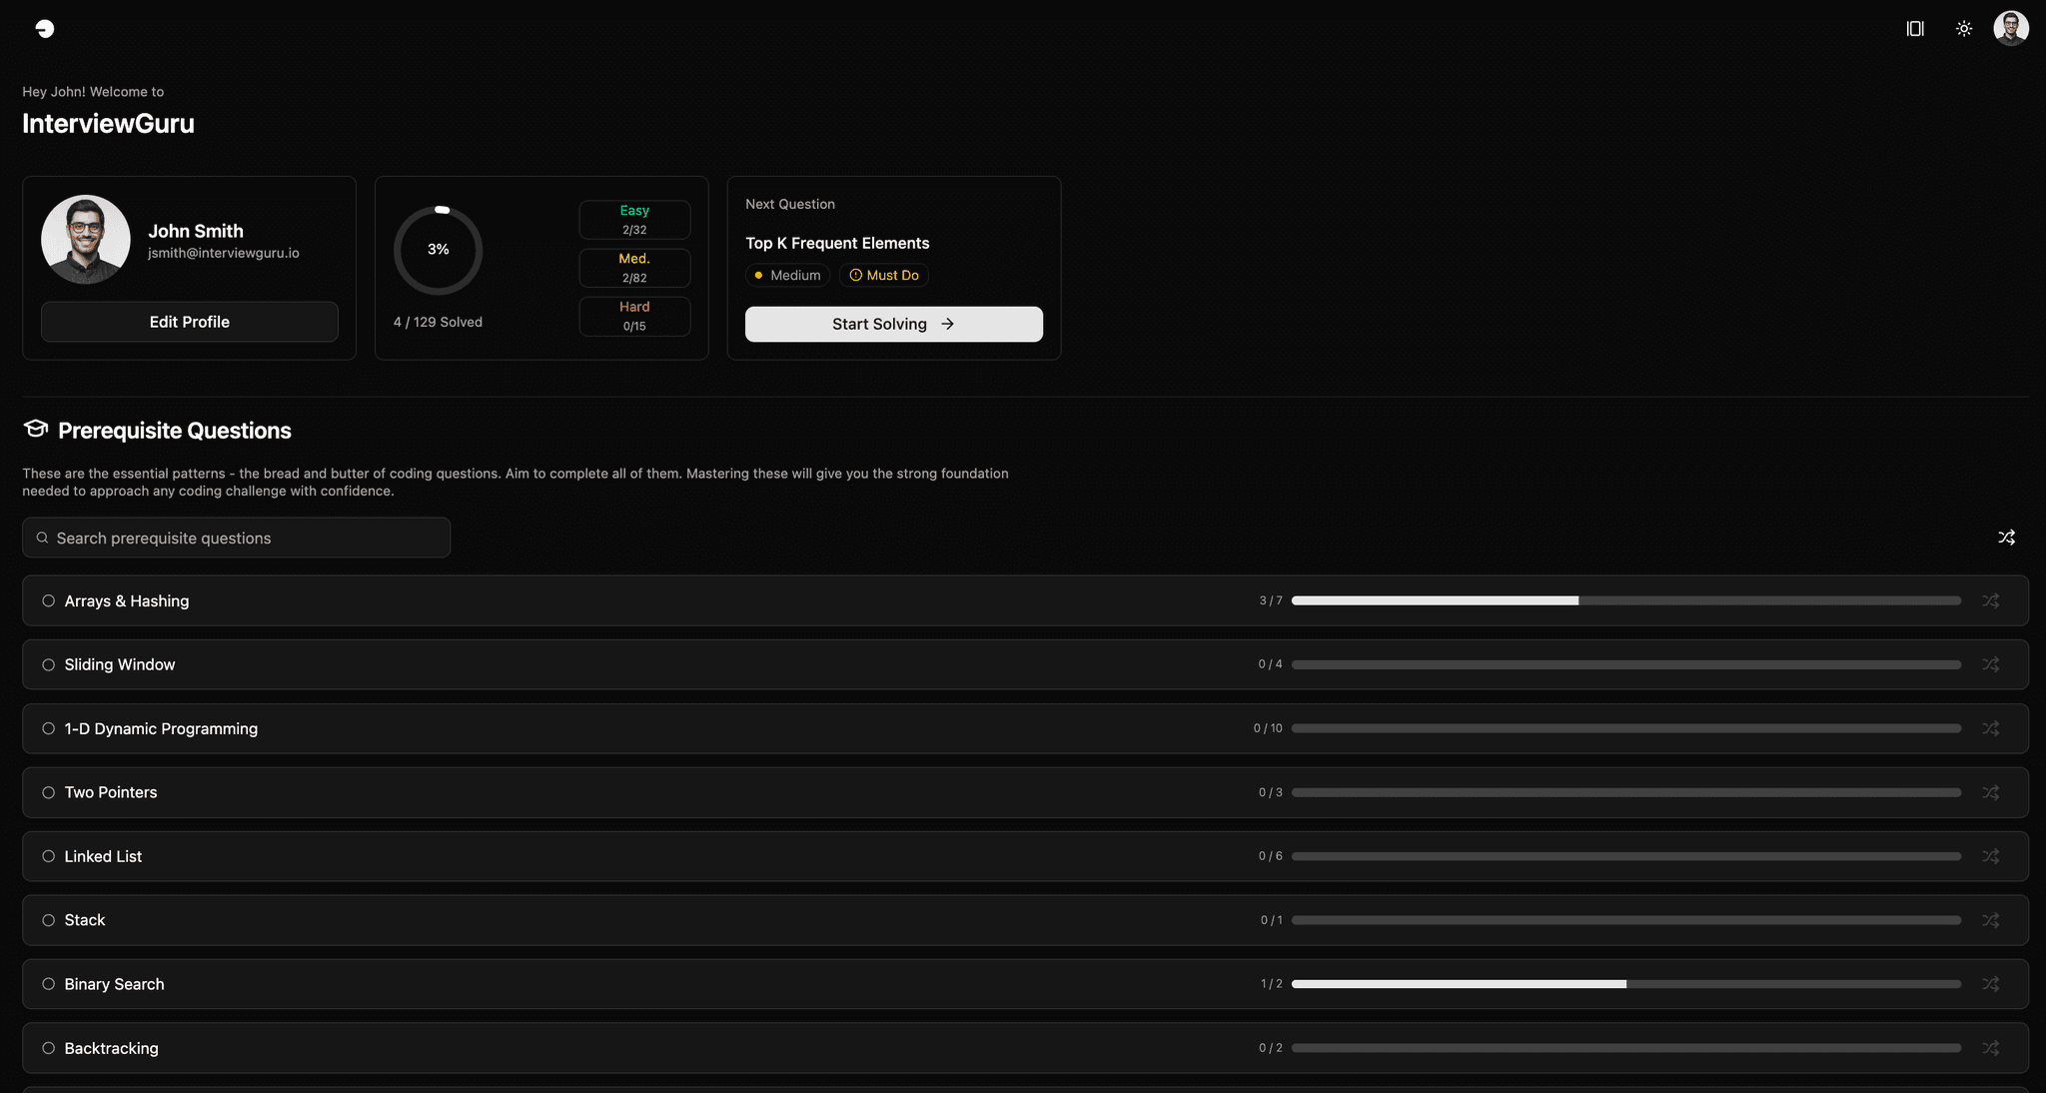The image size is (2046, 1093).
Task: Click the Arrays & Hashing progress bar
Action: click(1626, 600)
